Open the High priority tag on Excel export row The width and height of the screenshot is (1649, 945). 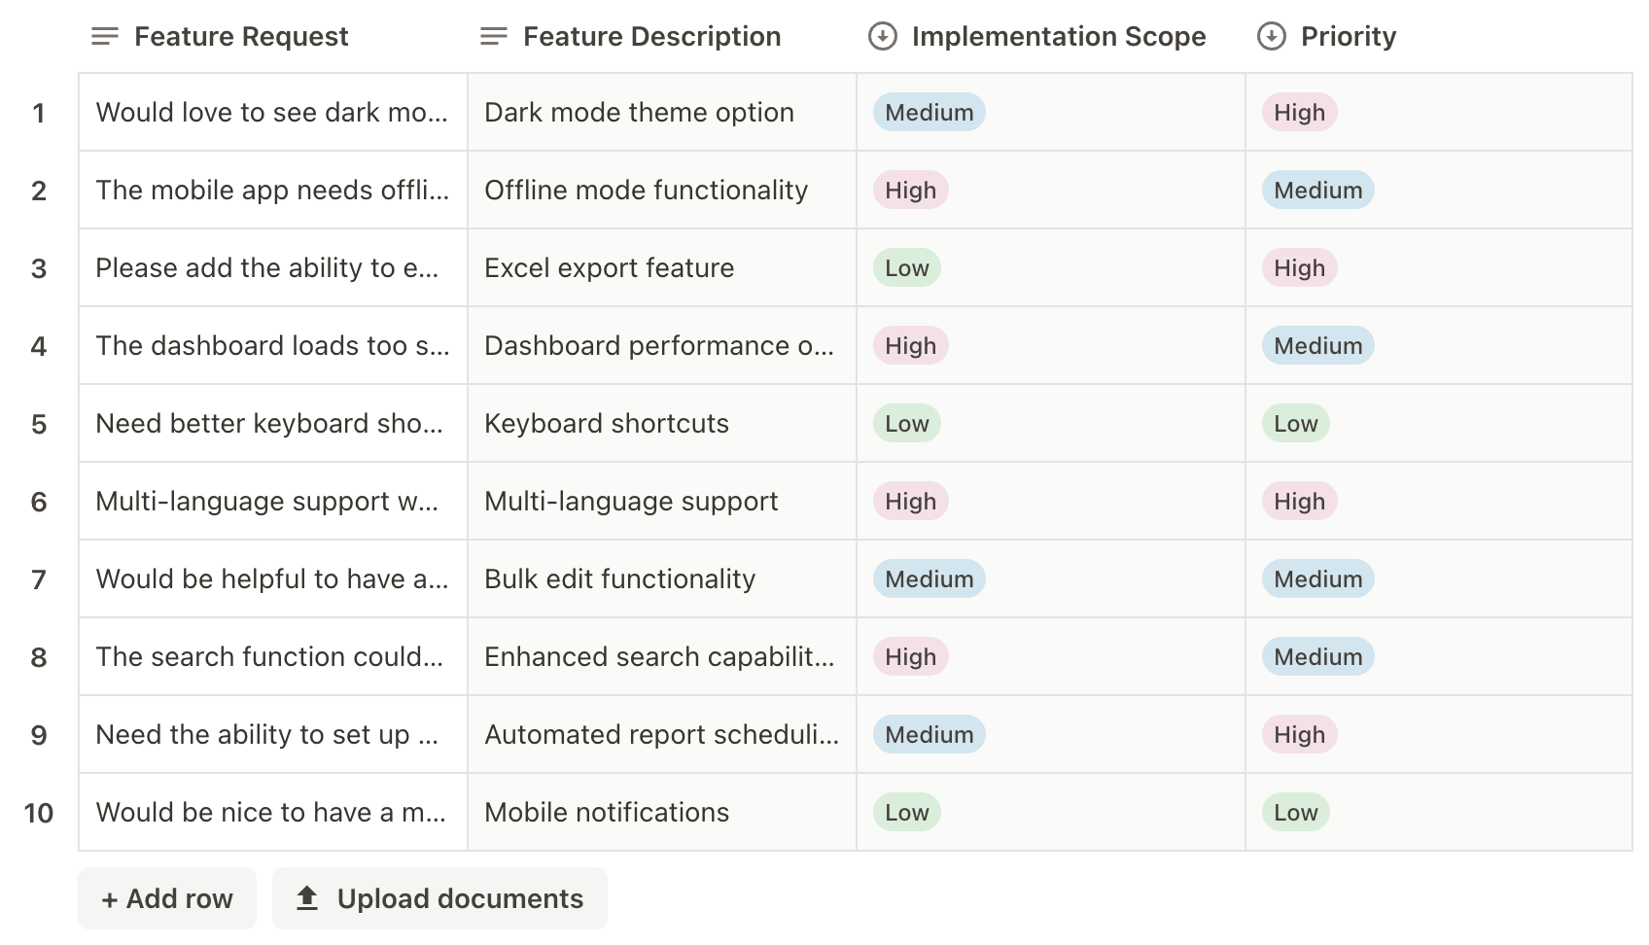[x=1298, y=267]
